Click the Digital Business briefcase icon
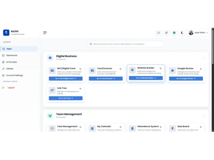The image size is (214, 160). pos(50,58)
